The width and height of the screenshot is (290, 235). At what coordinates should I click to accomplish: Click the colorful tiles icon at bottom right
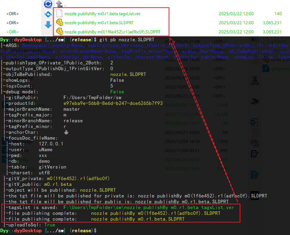(x=254, y=174)
